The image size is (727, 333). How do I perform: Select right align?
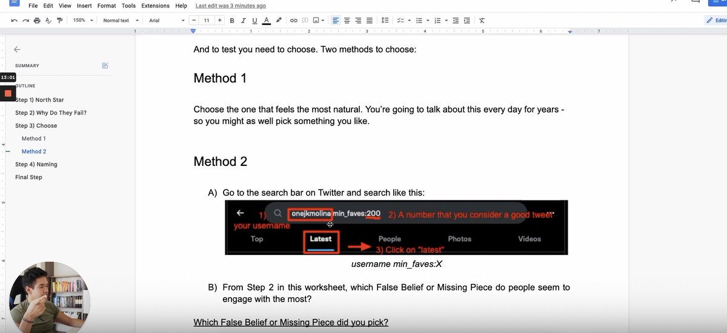click(x=358, y=21)
